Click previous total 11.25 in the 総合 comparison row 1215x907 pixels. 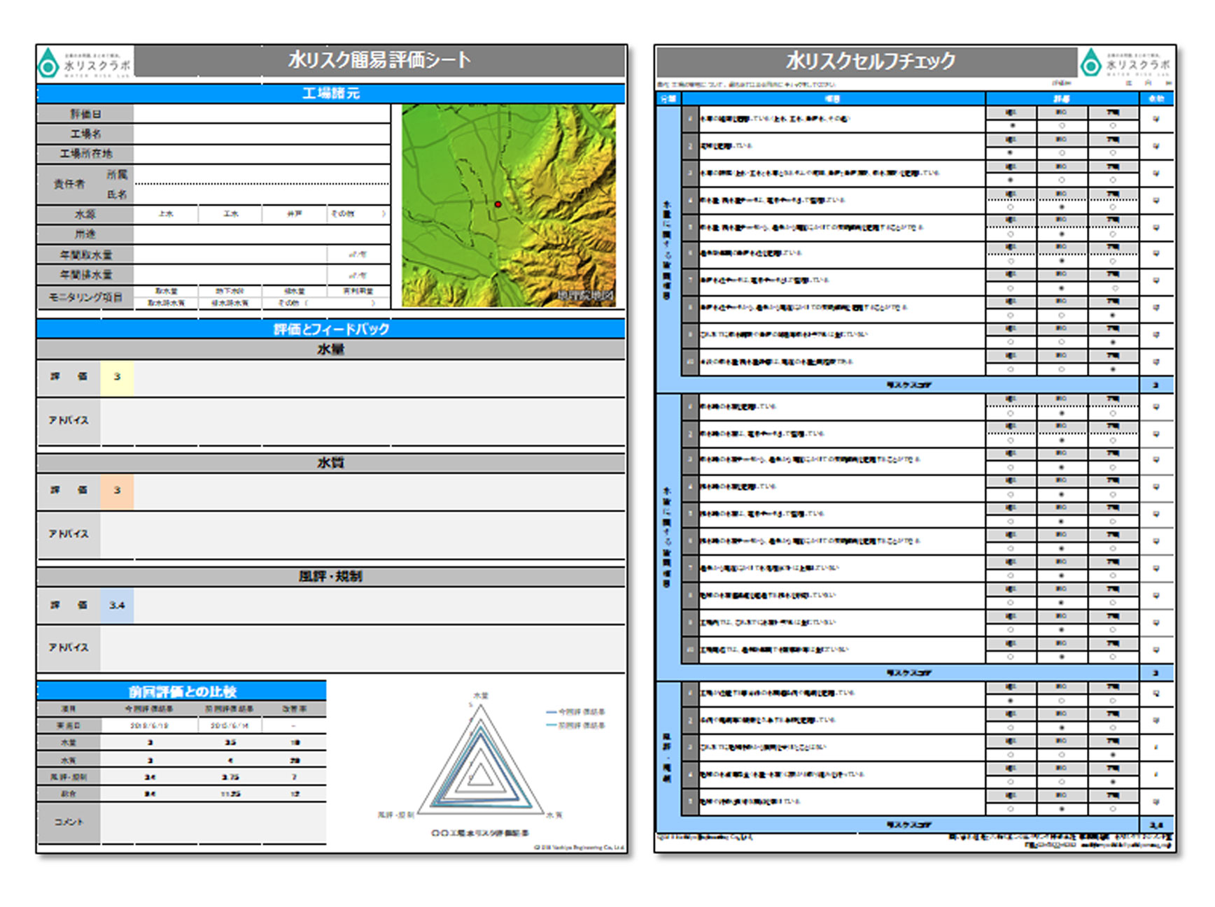(x=230, y=794)
